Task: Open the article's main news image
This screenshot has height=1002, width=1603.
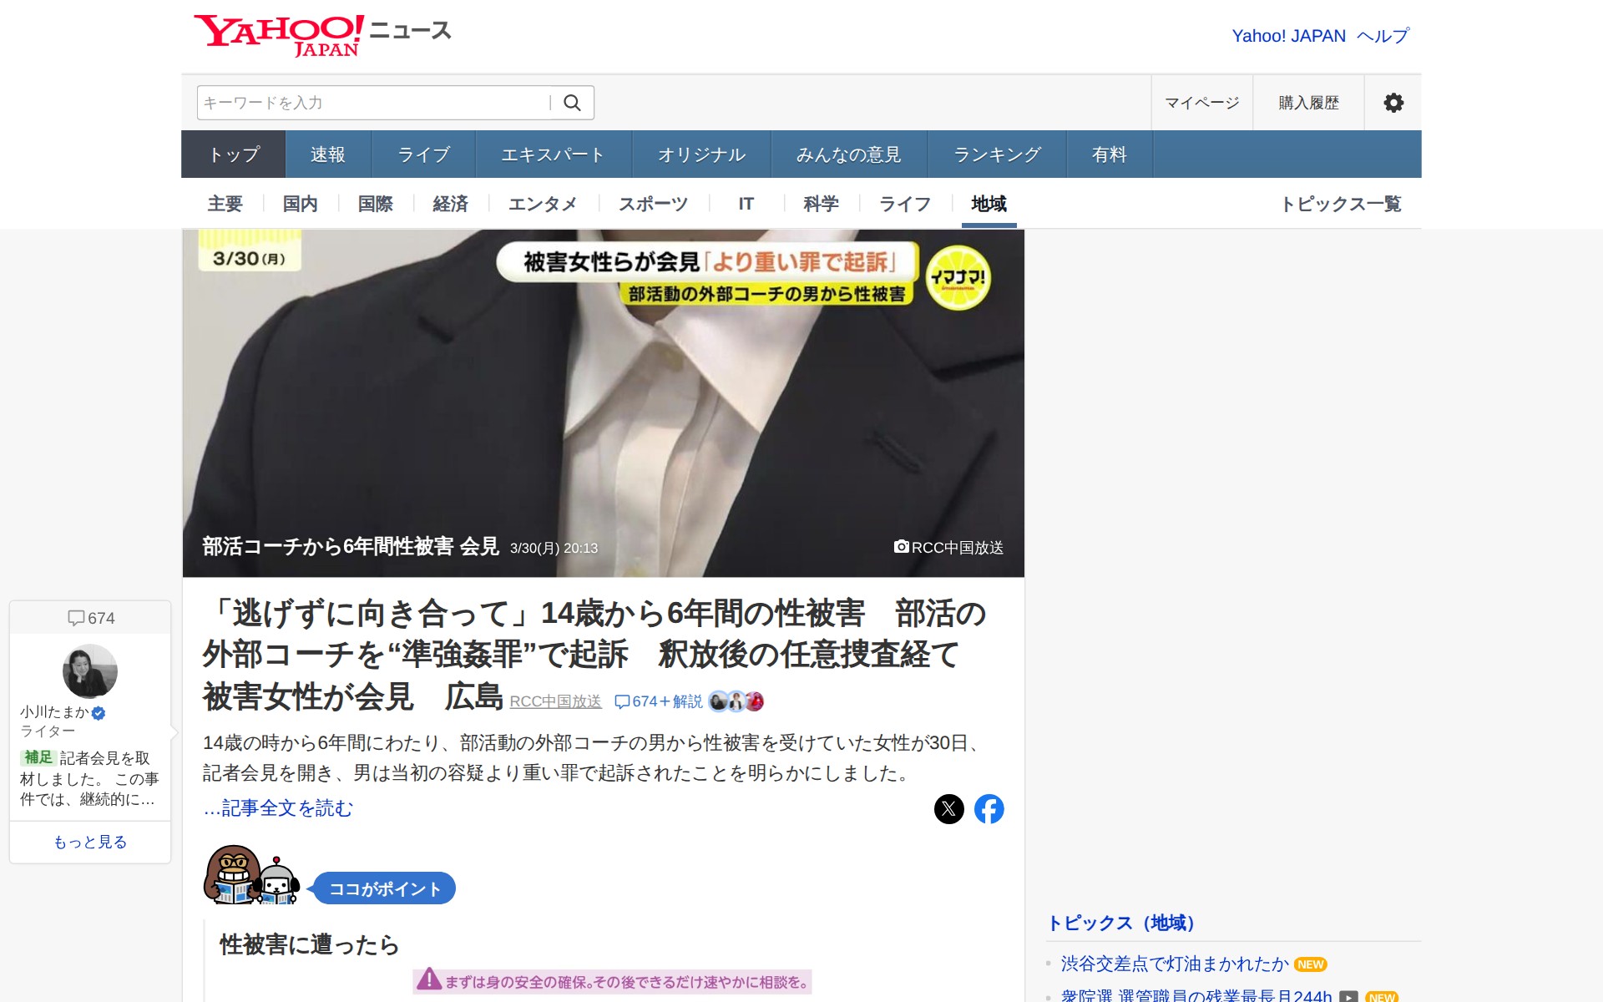Action: point(603,402)
